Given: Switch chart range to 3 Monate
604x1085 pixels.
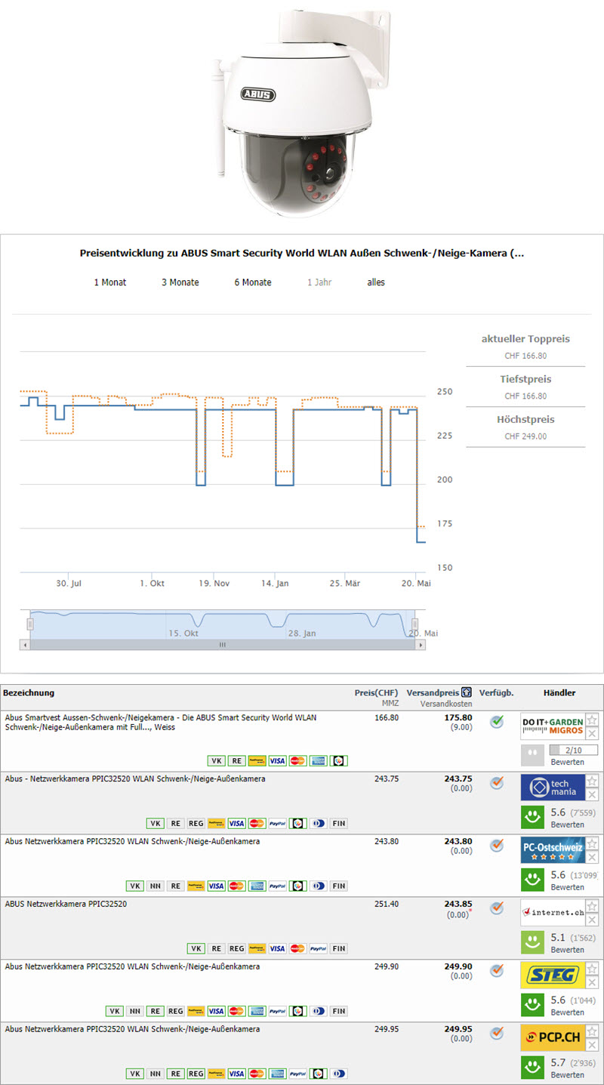Looking at the screenshot, I should click(180, 282).
